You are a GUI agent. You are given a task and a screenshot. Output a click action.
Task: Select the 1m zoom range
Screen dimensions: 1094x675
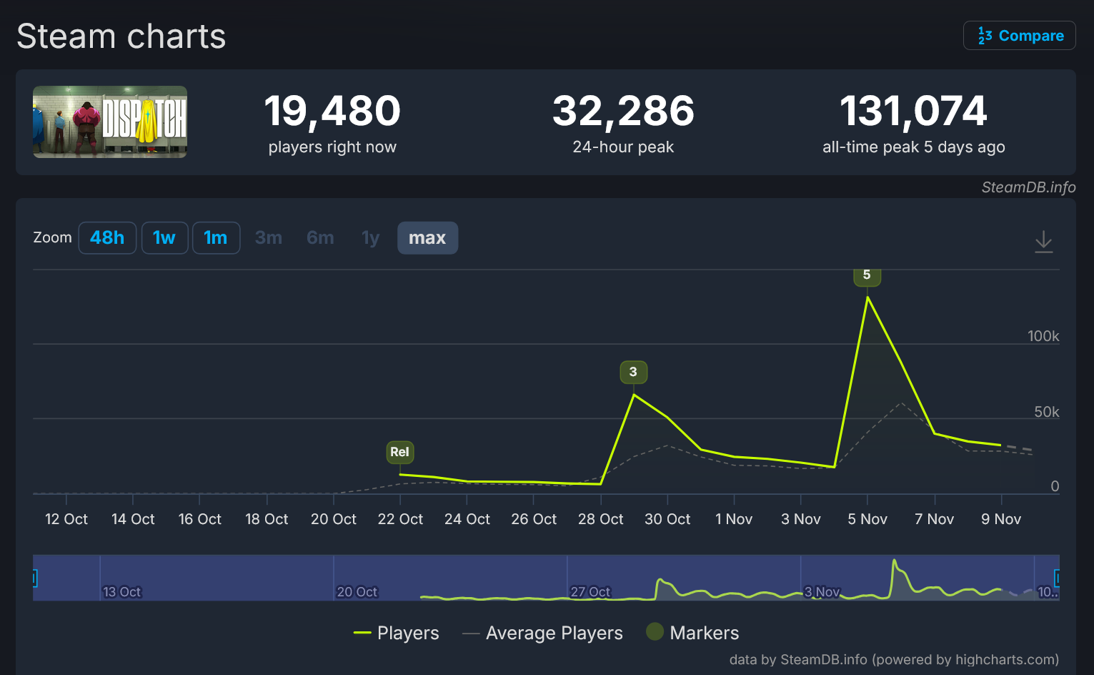click(216, 237)
